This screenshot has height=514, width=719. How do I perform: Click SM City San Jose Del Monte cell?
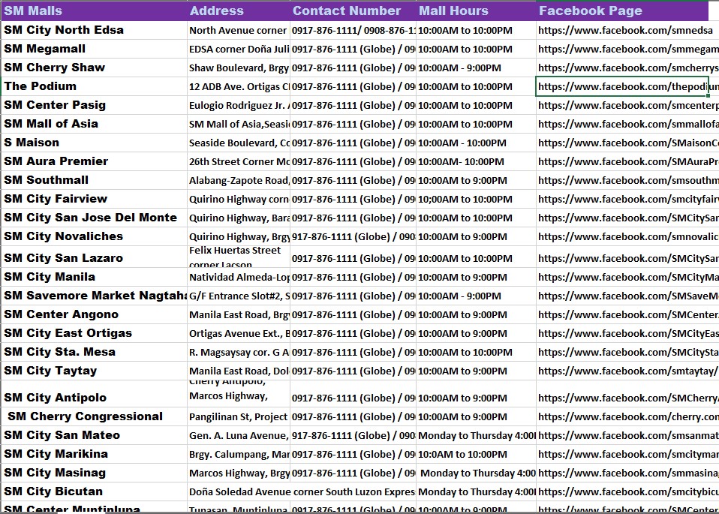(x=94, y=218)
